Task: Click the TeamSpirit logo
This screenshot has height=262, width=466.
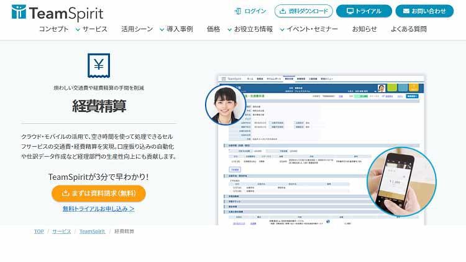Action: coord(57,12)
